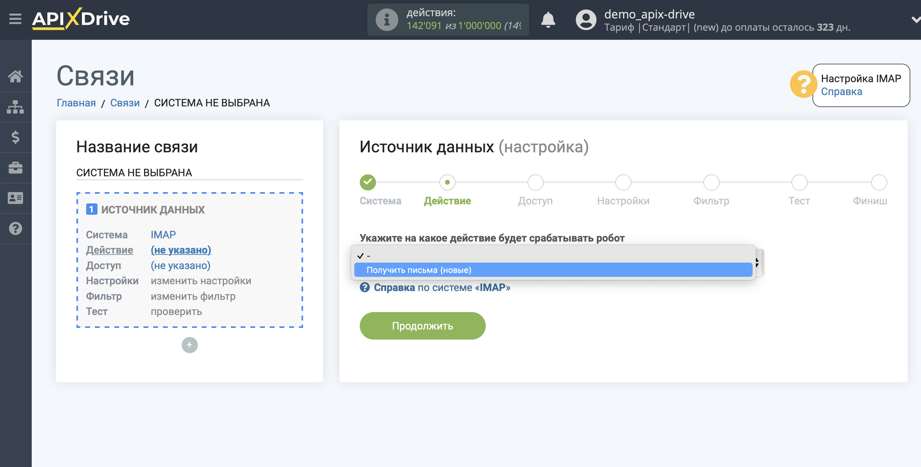This screenshot has height=467, width=921.
Task: Click the ИСТОЧНИК ДАННЫХ header
Action: click(153, 210)
